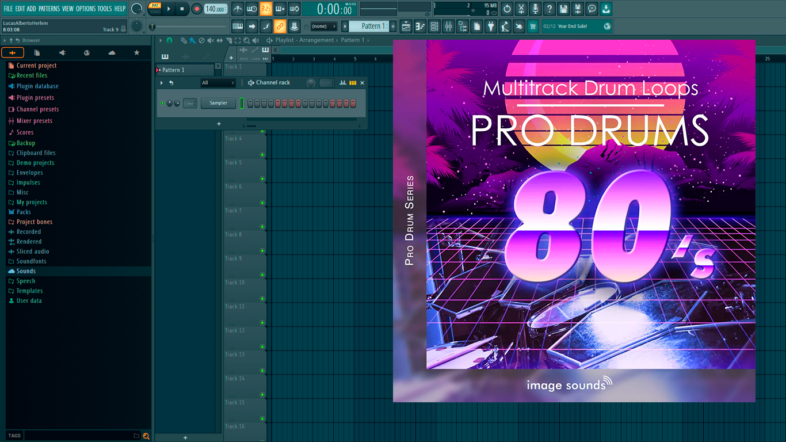Open the help question mark icon

tap(550, 9)
